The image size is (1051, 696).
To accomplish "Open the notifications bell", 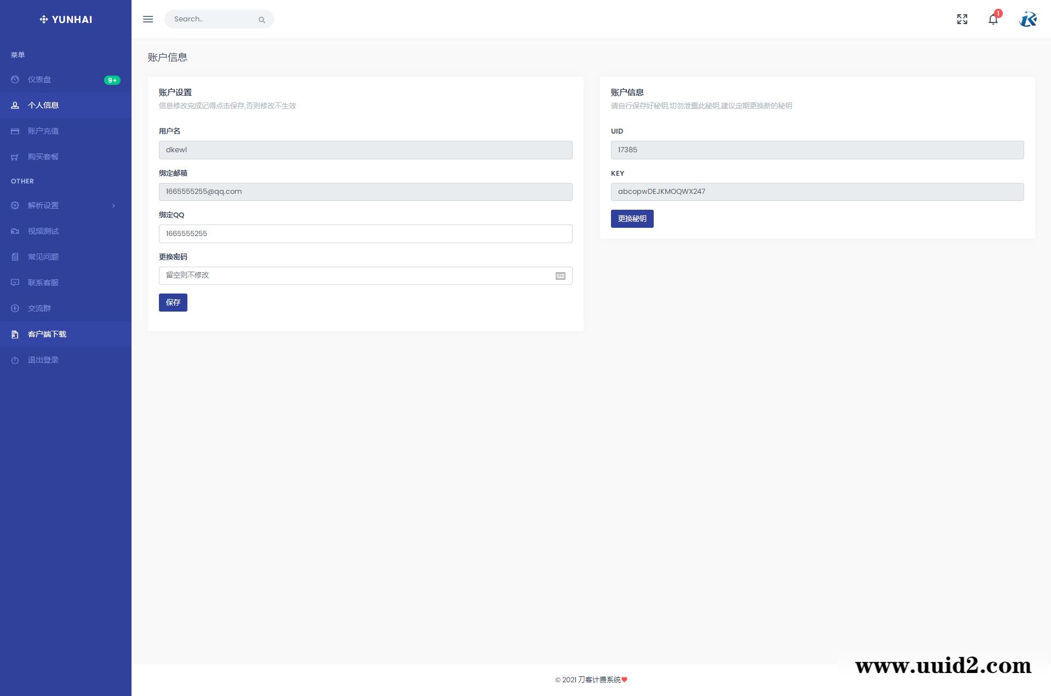I will click(993, 20).
